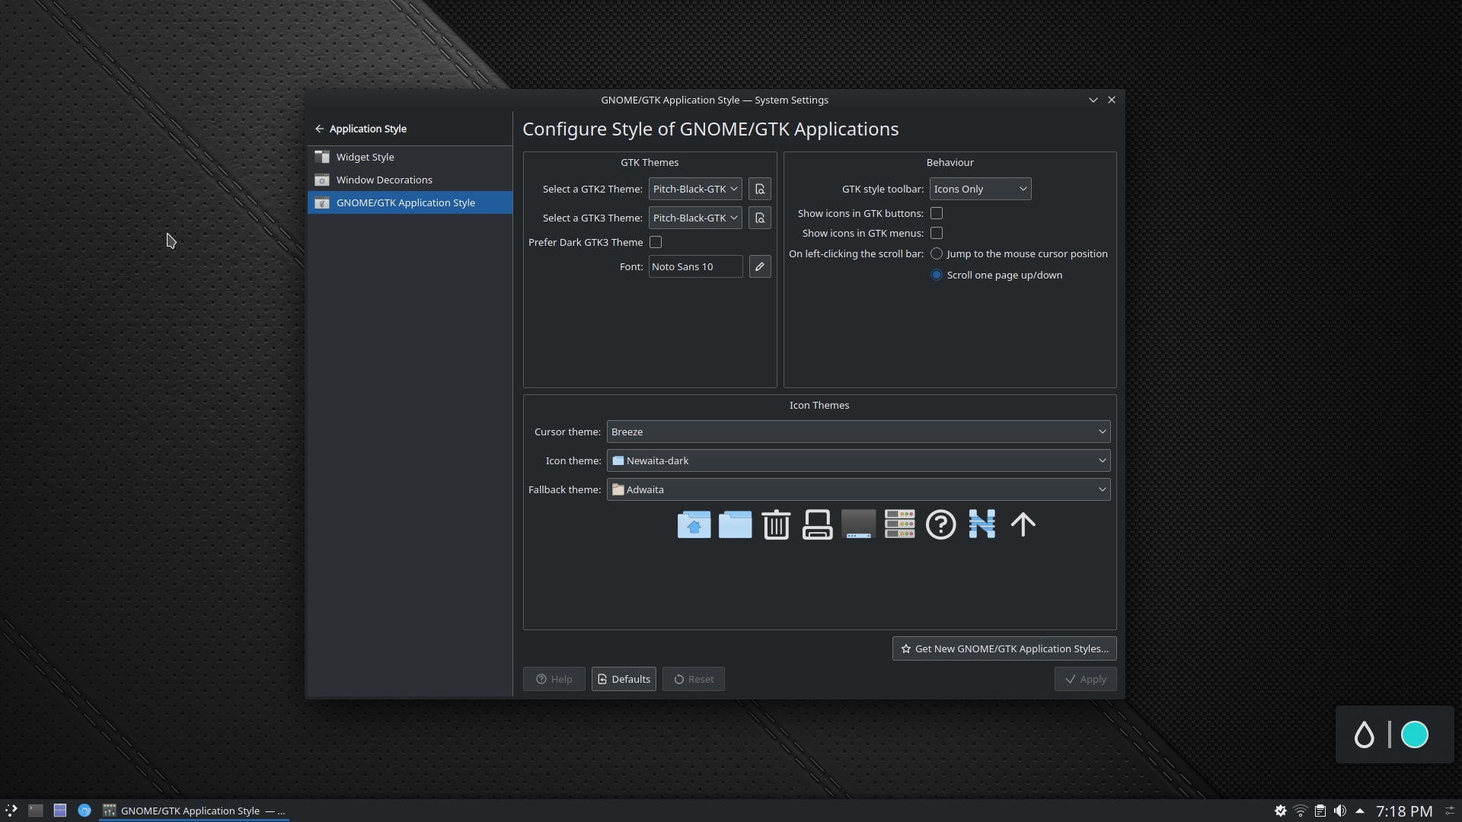Click the Reset button
Image resolution: width=1462 pixels, height=822 pixels.
pyautogui.click(x=693, y=679)
